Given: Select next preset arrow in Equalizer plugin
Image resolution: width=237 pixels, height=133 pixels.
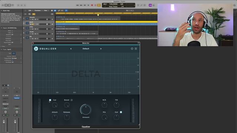Looking at the screenshot, I should (x=101, y=49).
